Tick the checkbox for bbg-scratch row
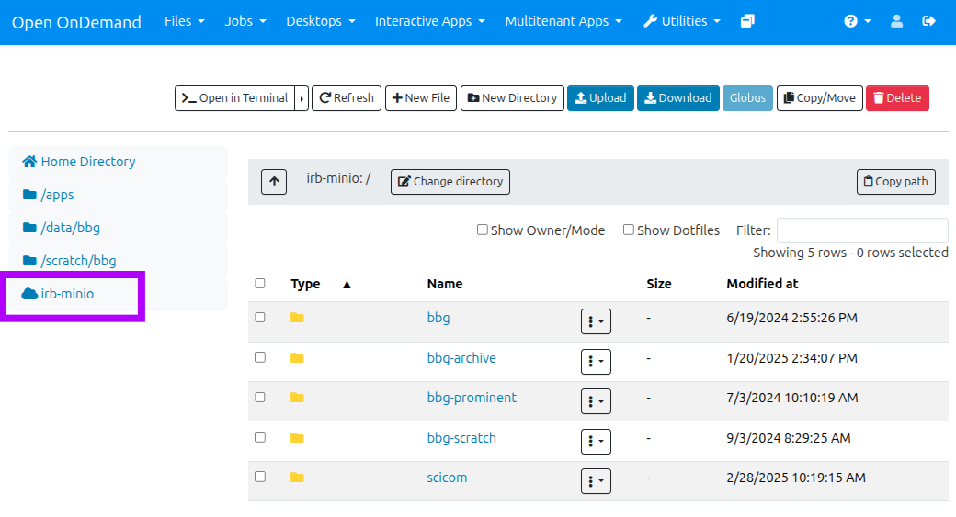956x517 pixels. (260, 437)
